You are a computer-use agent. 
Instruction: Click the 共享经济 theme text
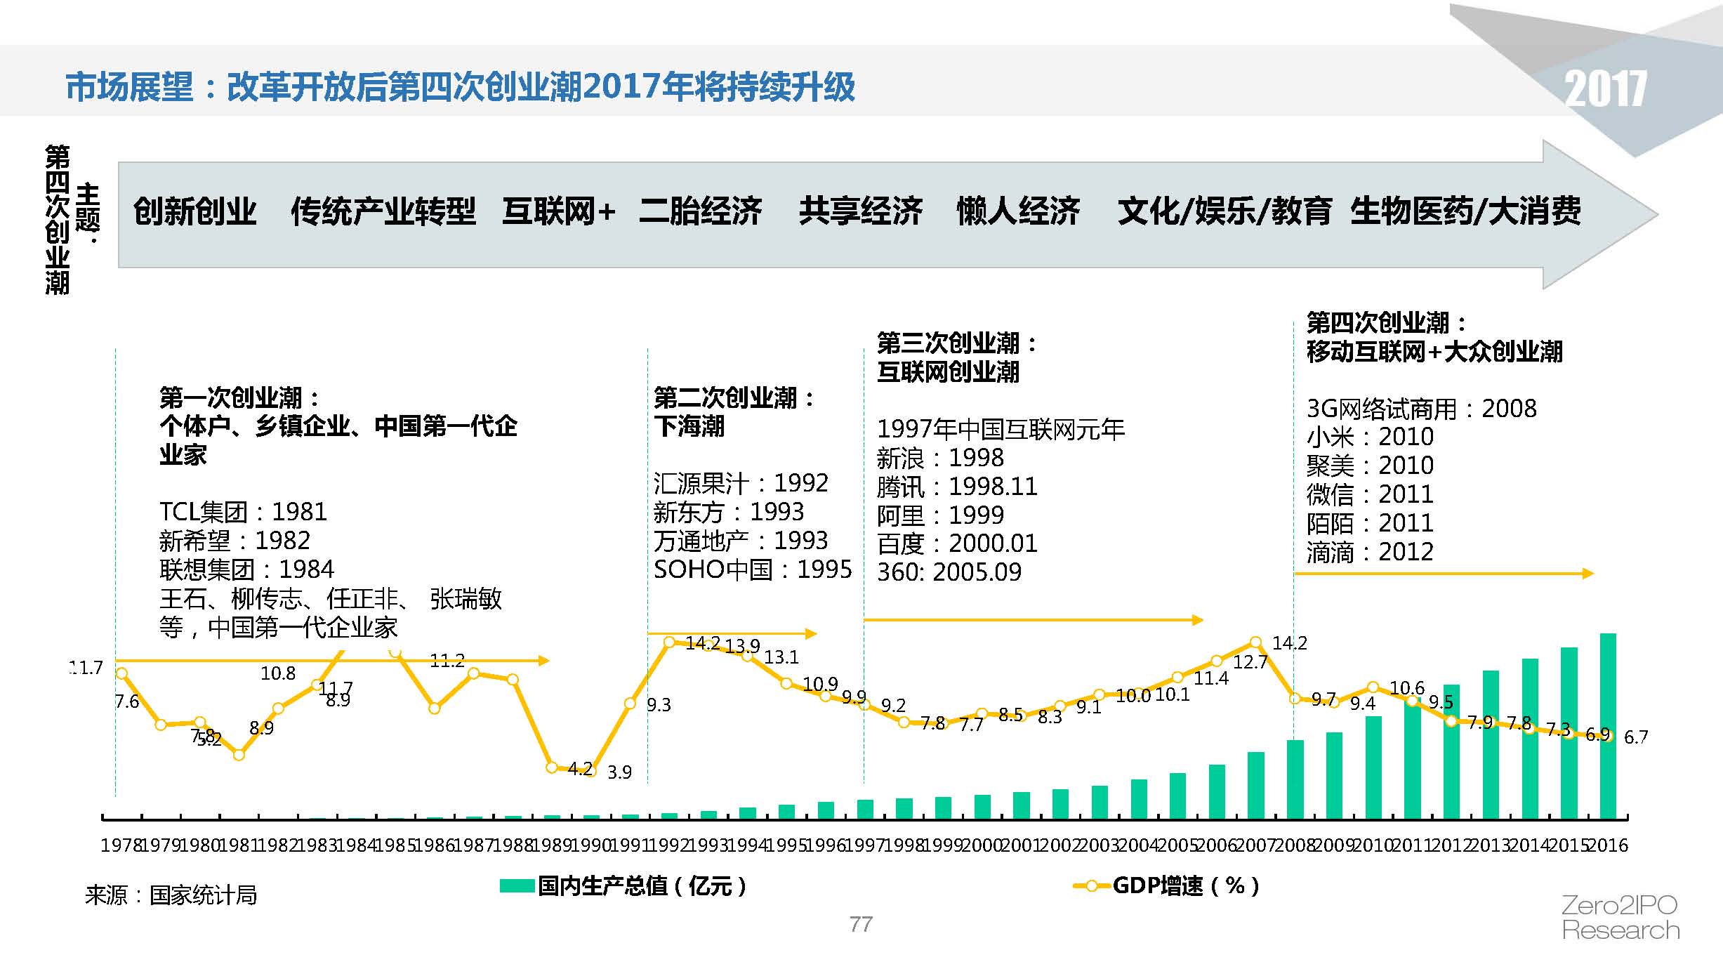pyautogui.click(x=860, y=211)
